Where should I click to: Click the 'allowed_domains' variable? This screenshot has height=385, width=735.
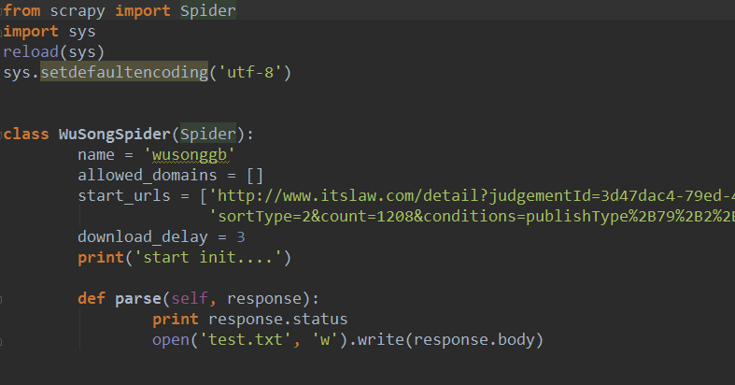tap(148, 176)
